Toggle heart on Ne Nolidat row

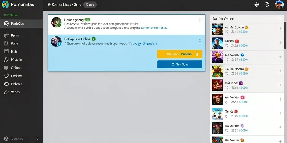[226, 60]
